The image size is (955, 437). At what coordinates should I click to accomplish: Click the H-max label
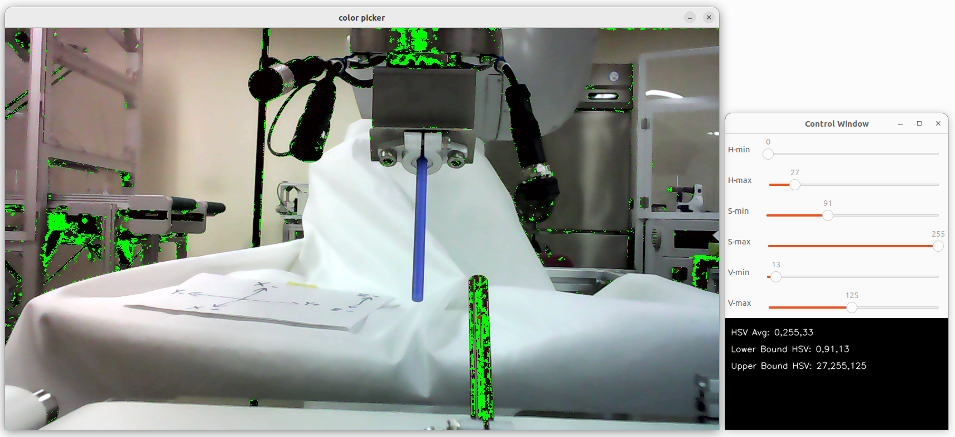pos(740,180)
